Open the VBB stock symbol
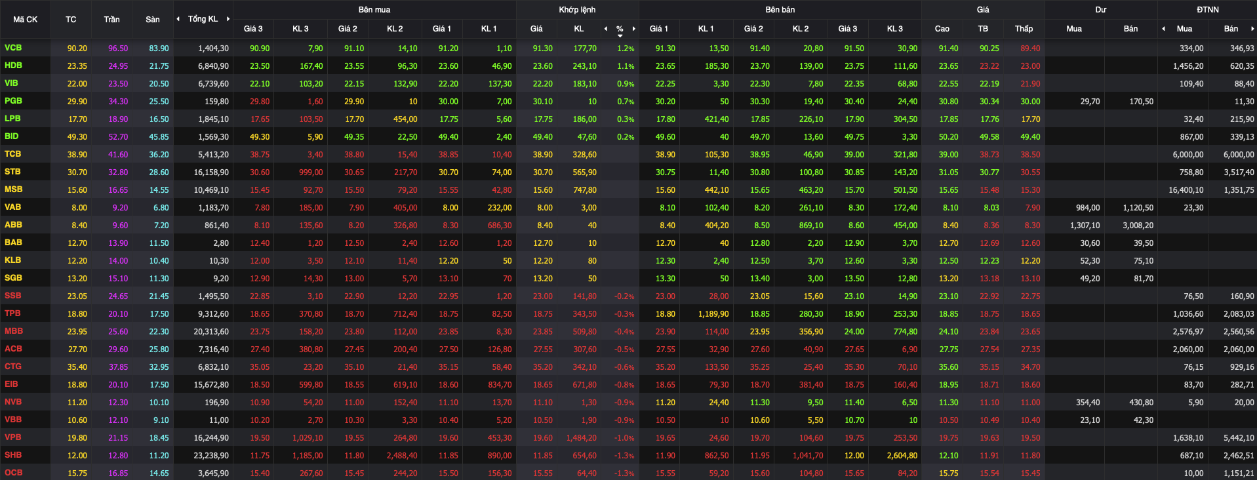1257x480 pixels. click(x=12, y=420)
